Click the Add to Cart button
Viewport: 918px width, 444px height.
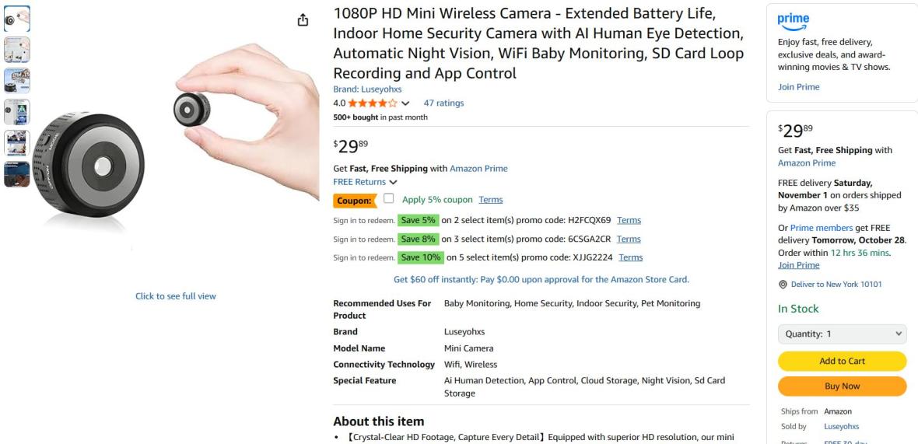(842, 361)
